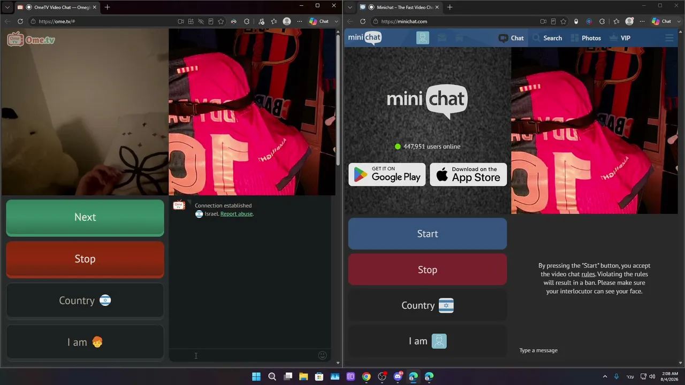Screen dimensions: 685x385
Task: Open Search in the Minichat header
Action: click(x=547, y=38)
